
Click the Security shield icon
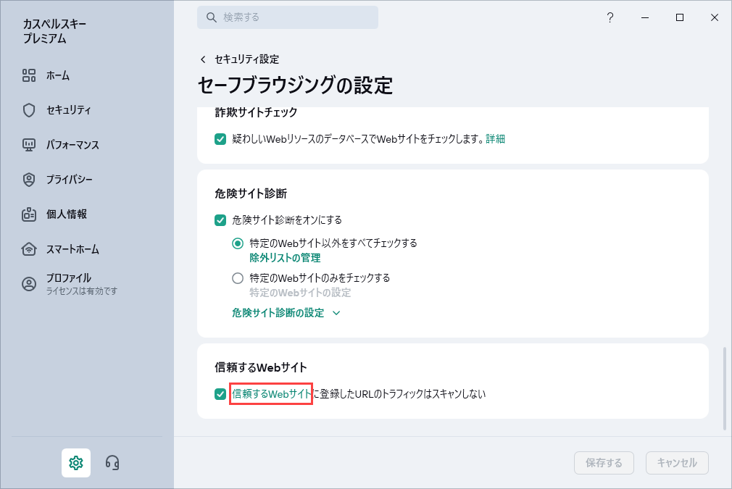click(x=29, y=110)
